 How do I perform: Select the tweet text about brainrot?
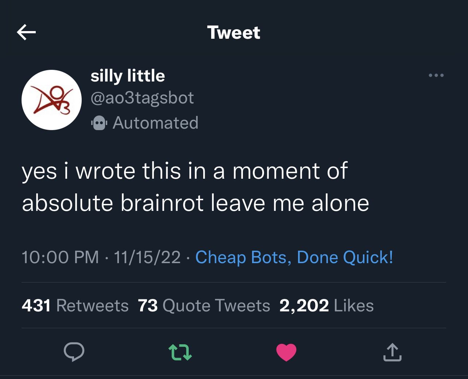coord(196,187)
